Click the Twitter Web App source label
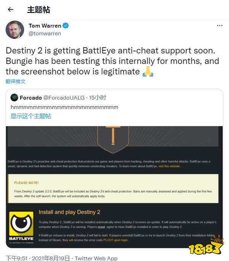The image size is (229, 261). (96, 258)
